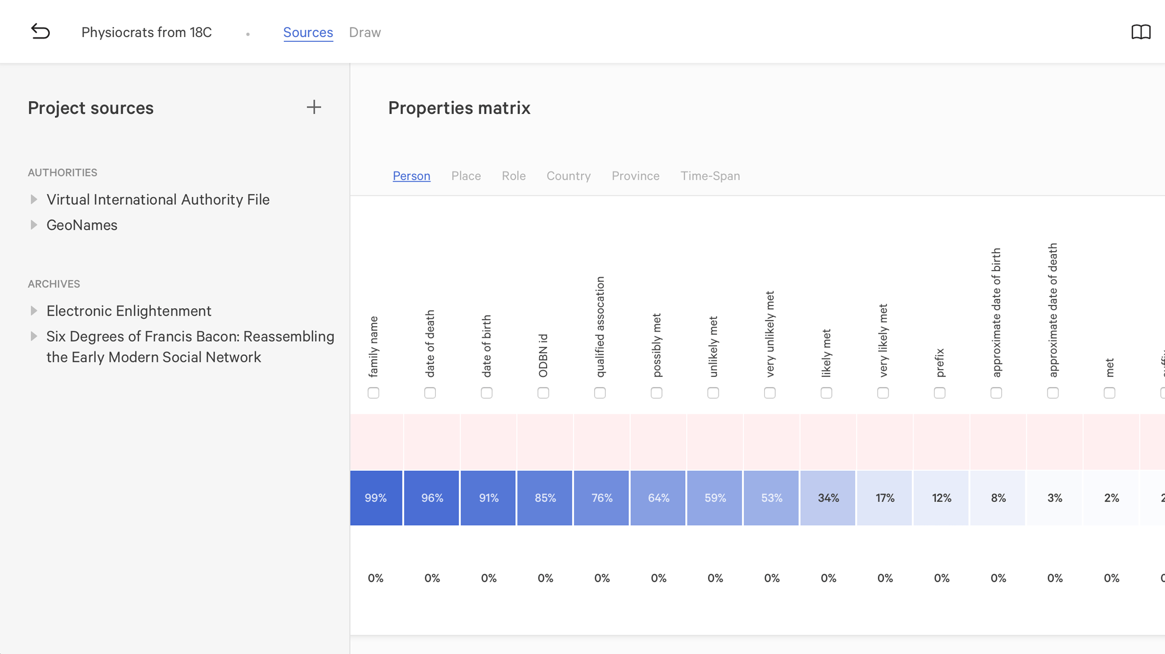Select the Province properties tab
This screenshot has height=654, width=1165.
(635, 176)
